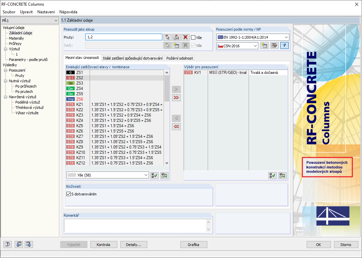Viewport: 362px width, 258px height.
Task: Open the Vše (58) filter dropdown
Action: click(x=107, y=175)
